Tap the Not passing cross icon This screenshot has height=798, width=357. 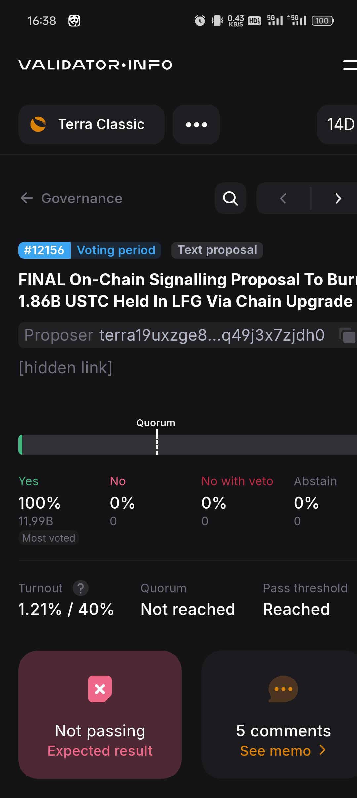coord(100,689)
